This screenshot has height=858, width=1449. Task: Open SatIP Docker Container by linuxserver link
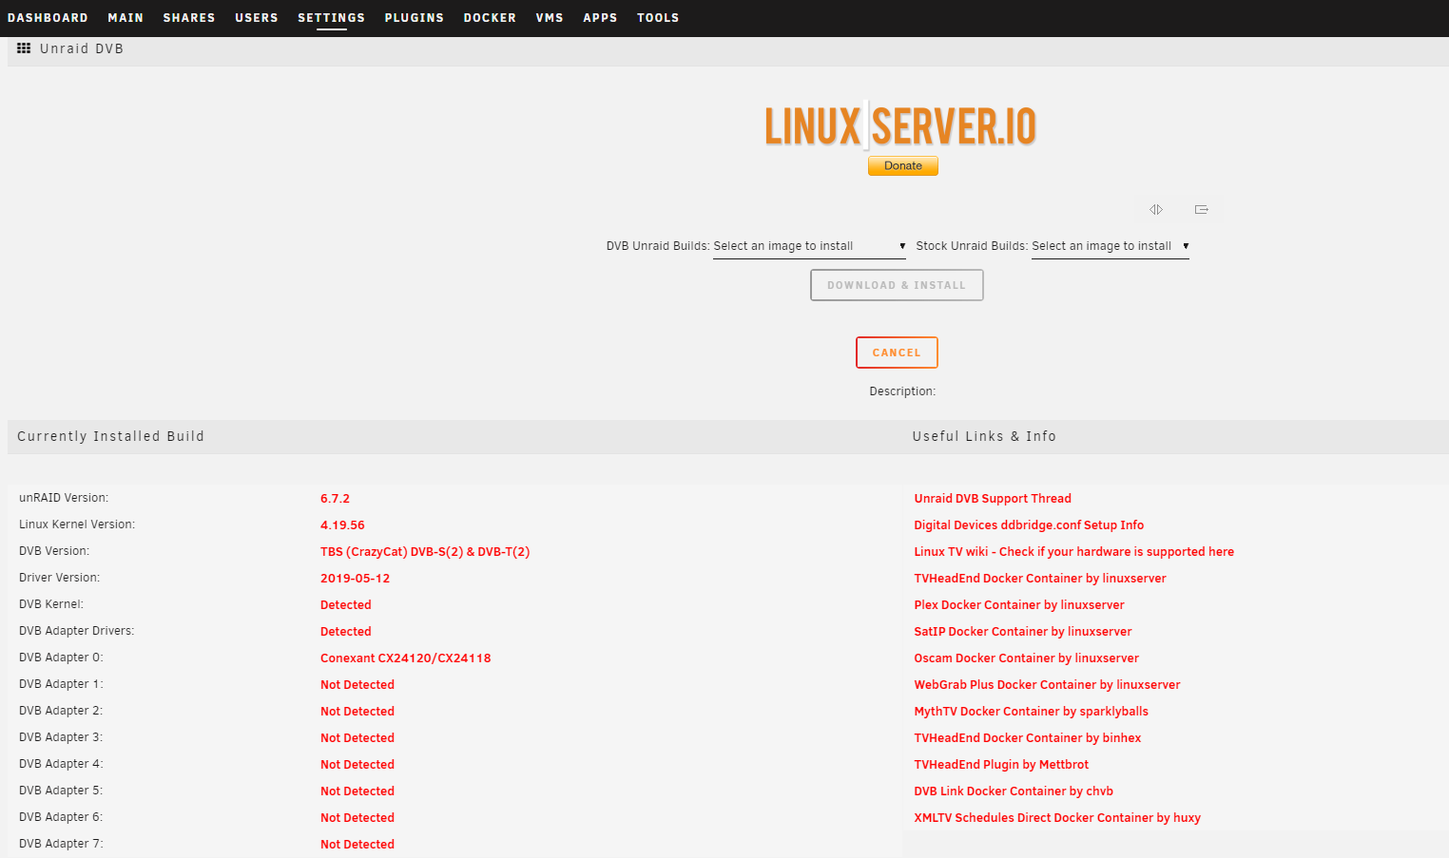1023,632
